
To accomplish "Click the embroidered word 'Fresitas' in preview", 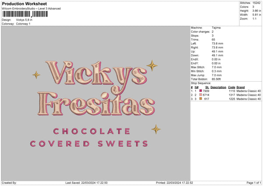I will (x=96, y=104).
